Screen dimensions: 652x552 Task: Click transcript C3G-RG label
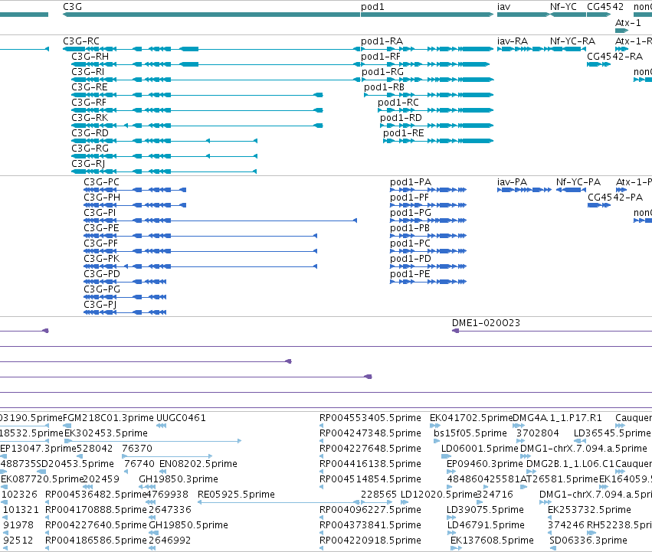tap(90, 148)
